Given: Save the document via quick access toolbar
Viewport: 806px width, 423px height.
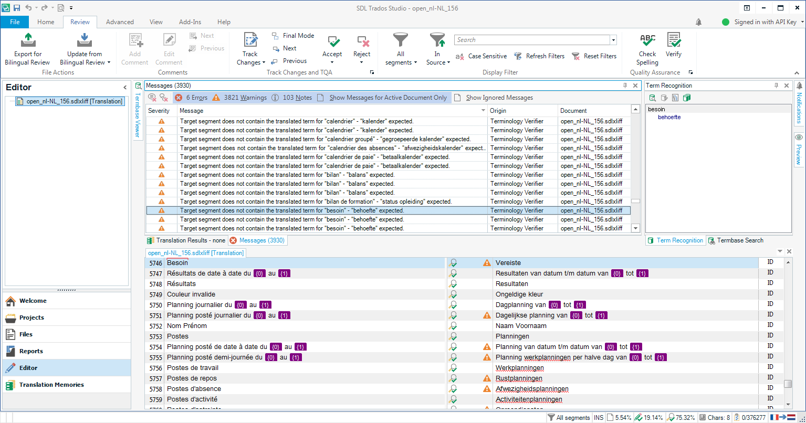Looking at the screenshot, I should point(17,8).
